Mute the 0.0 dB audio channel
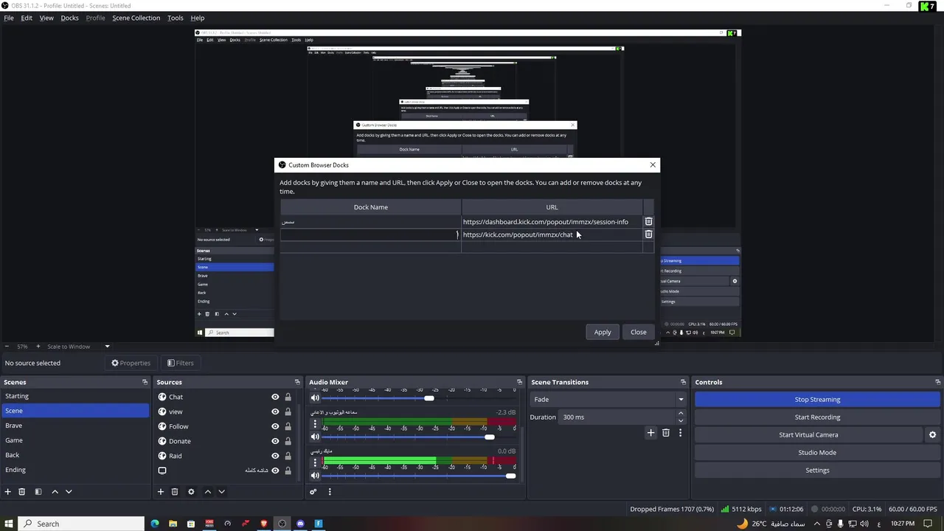 [x=315, y=476]
